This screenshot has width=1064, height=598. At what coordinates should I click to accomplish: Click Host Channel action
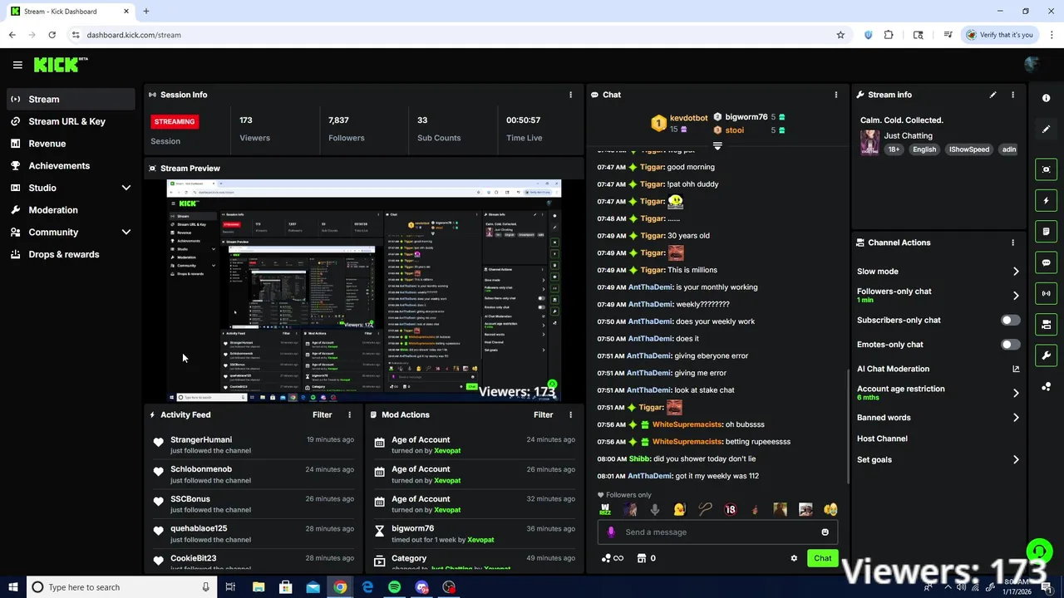(x=882, y=439)
